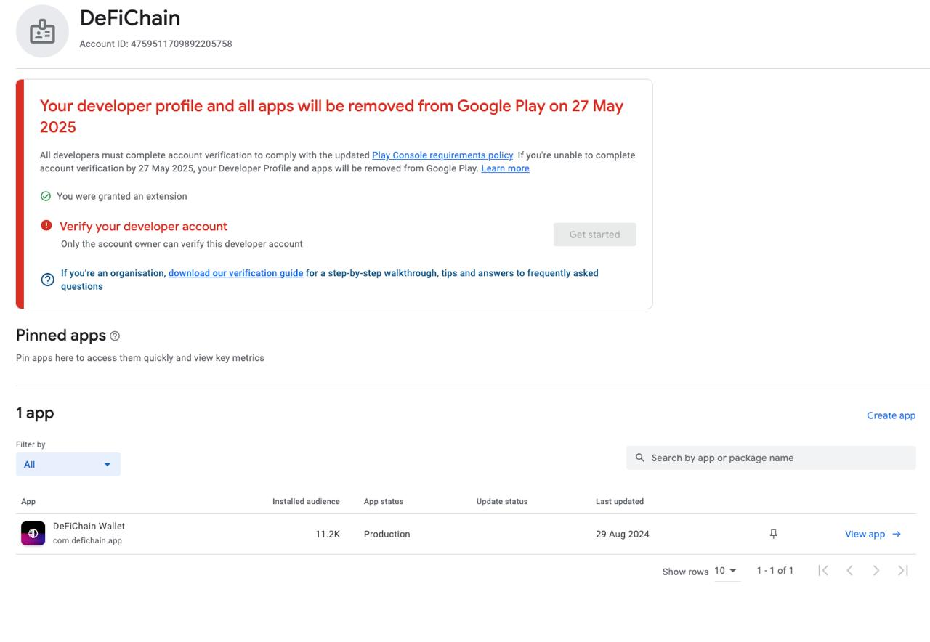Focus the Search by app or package field
This screenshot has width=930, height=642.
pyautogui.click(x=771, y=458)
